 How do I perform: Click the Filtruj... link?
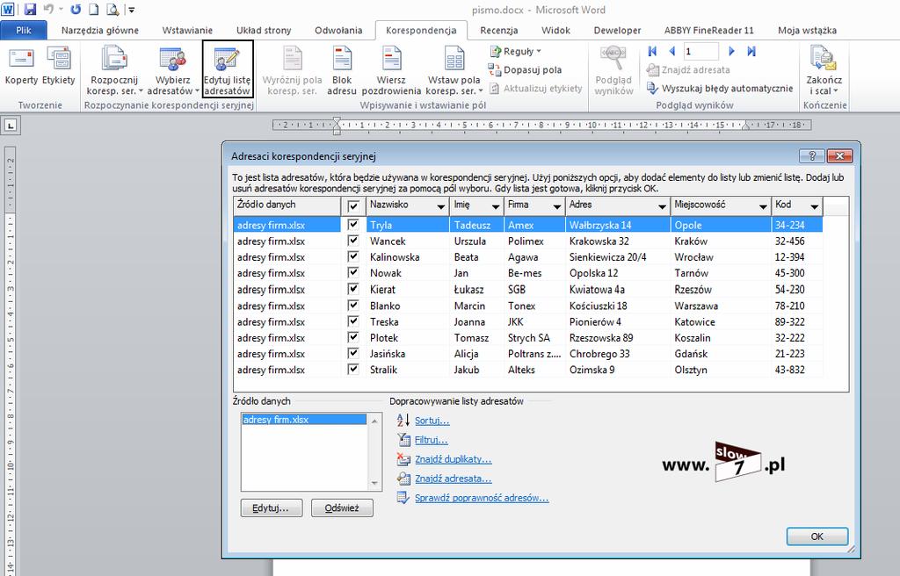(431, 440)
